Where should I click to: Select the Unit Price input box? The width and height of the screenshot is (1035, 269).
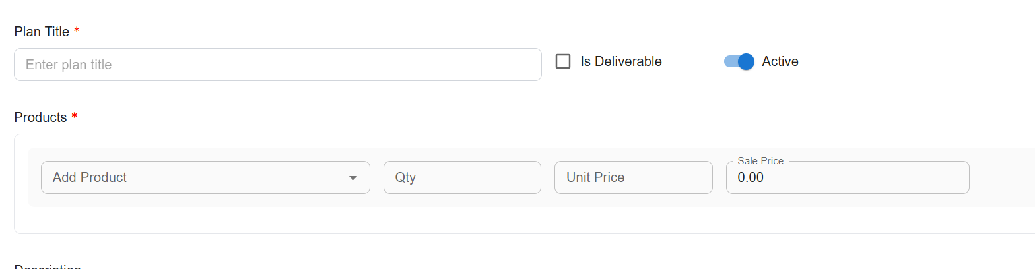633,177
